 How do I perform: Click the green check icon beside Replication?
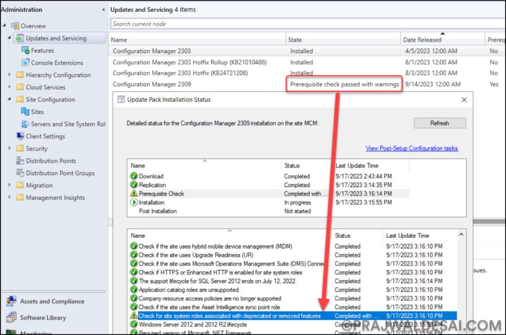click(133, 185)
